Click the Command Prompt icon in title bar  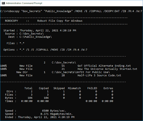pos(3,3)
